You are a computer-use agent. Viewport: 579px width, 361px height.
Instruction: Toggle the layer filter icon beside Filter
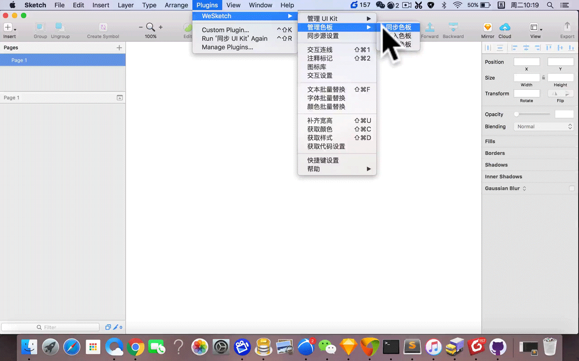[108, 327]
